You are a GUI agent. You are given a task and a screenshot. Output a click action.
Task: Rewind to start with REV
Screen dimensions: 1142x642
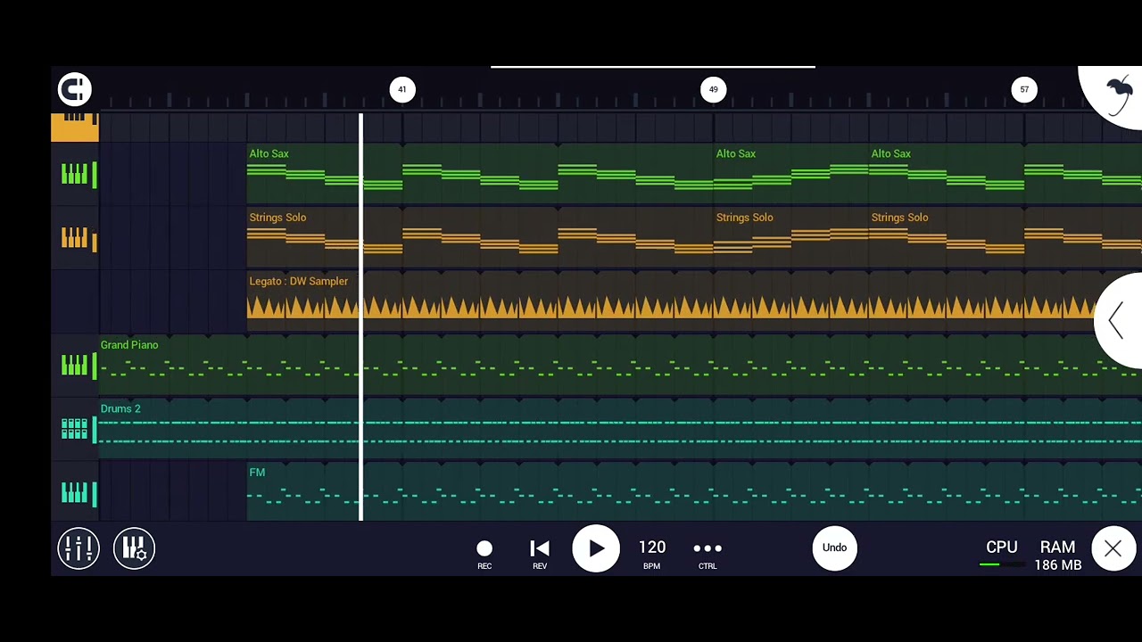point(540,554)
